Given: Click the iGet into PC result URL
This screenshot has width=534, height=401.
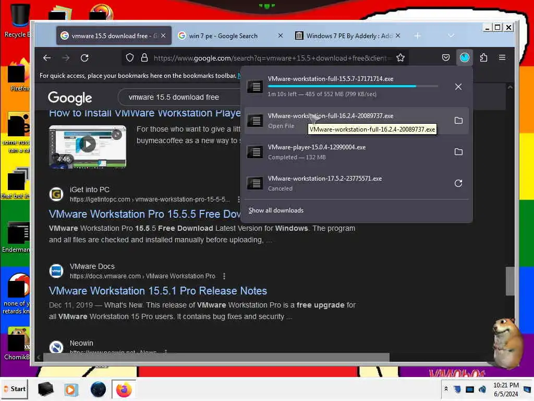Looking at the screenshot, I should (150, 199).
